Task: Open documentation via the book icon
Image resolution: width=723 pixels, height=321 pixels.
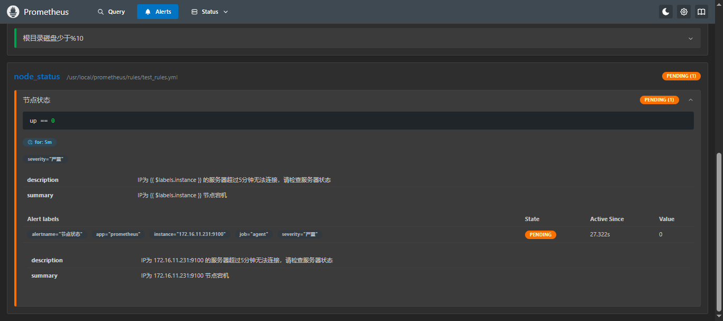Action: [701, 12]
